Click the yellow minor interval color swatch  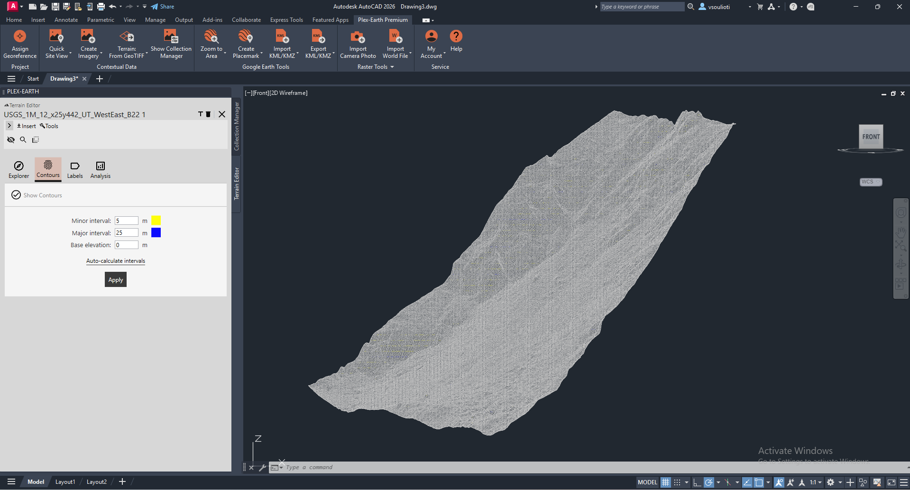click(156, 221)
